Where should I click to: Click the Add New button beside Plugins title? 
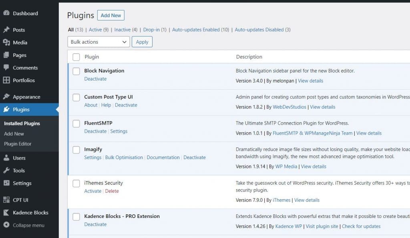click(111, 15)
